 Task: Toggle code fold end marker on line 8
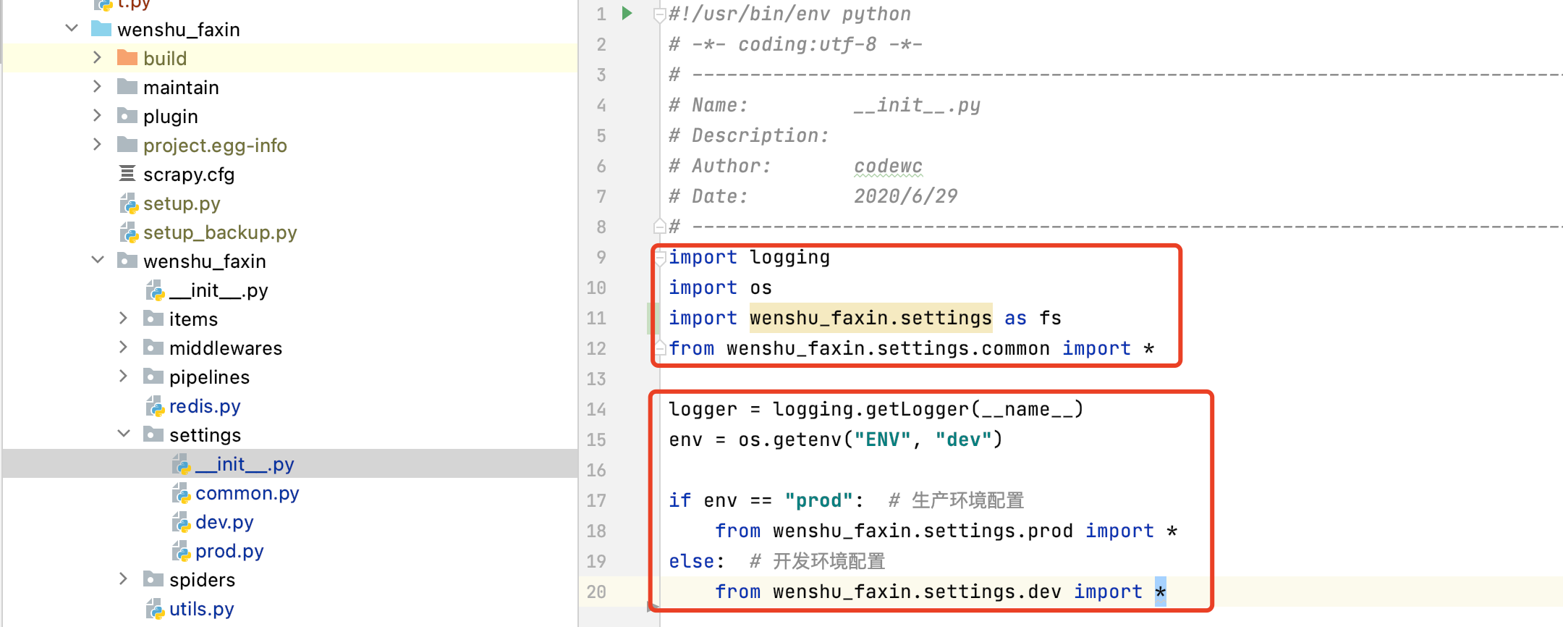click(659, 226)
